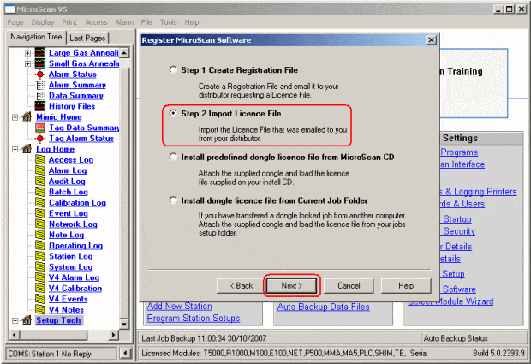Expand the Large Gas Annealing node
This screenshot has height=364, width=531.
coord(27,53)
